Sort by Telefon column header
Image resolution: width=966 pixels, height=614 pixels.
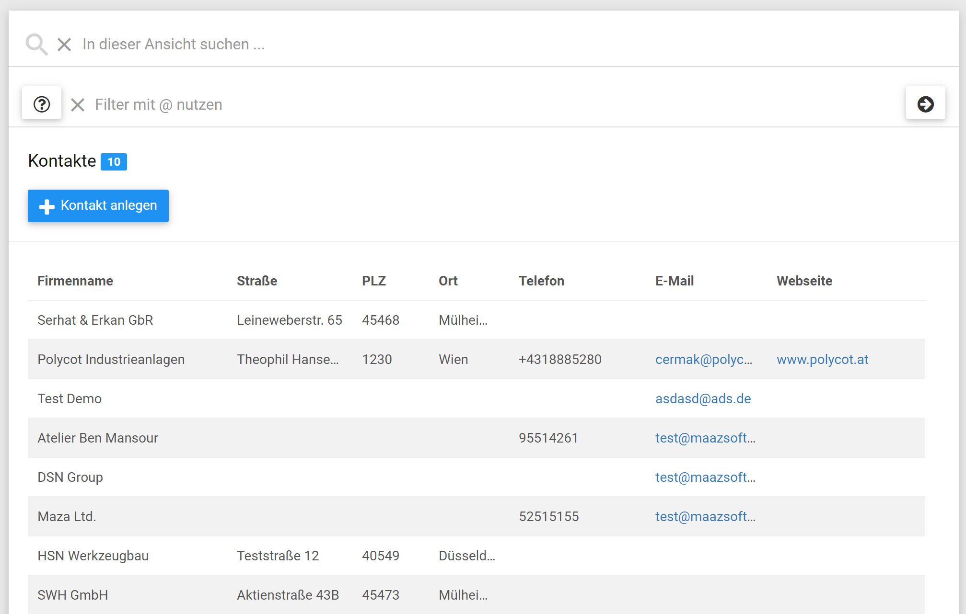(x=541, y=281)
